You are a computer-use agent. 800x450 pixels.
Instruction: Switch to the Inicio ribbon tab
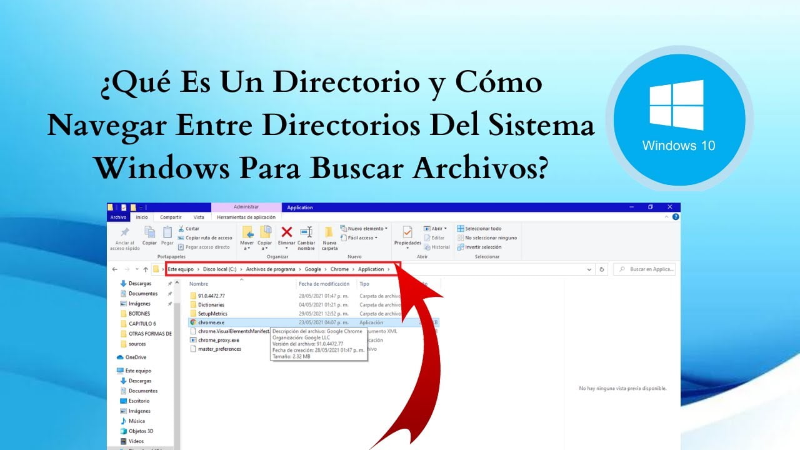pyautogui.click(x=142, y=217)
